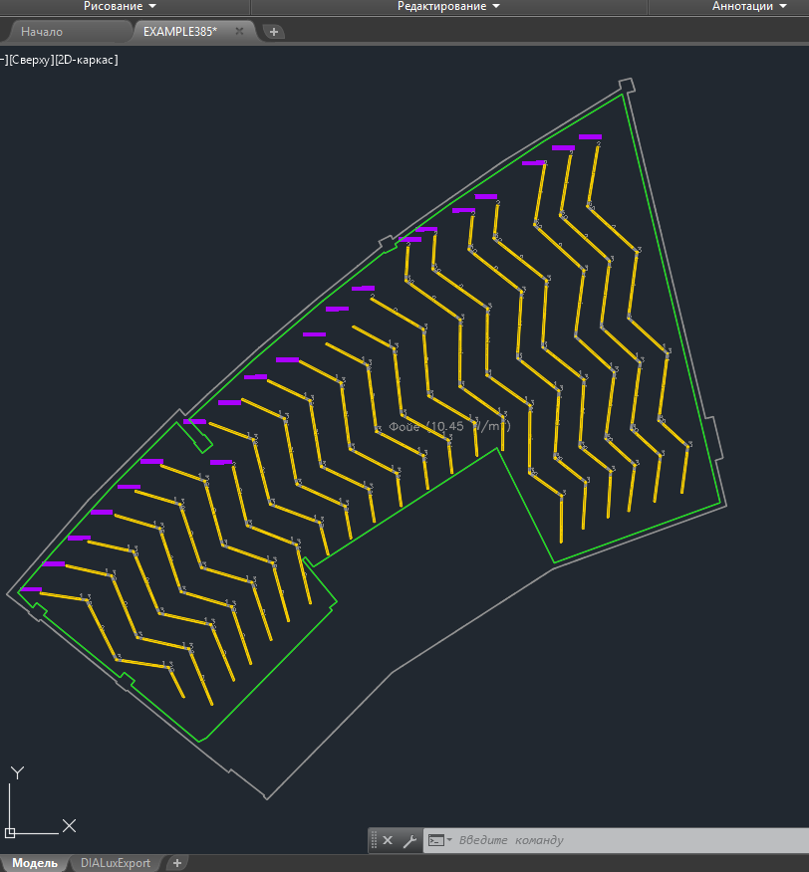Add new layout with plus icon

[x=176, y=863]
